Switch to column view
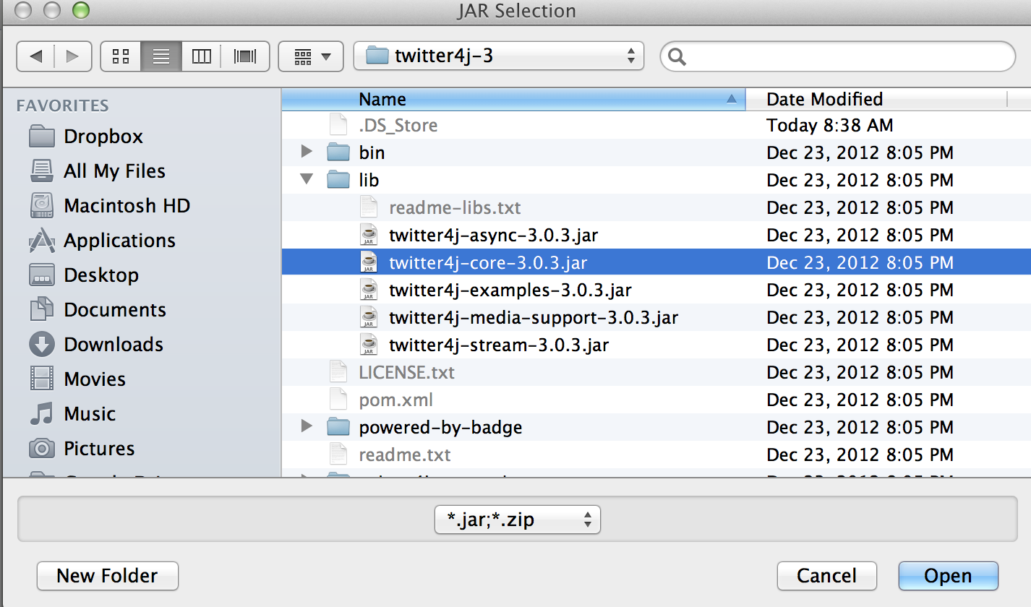Screen dimensions: 1031x607 click(202, 56)
